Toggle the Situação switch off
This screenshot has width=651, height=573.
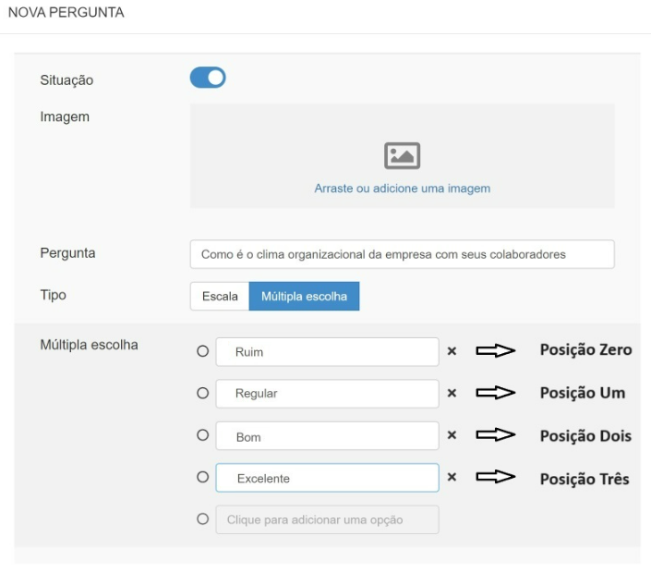pyautogui.click(x=208, y=79)
